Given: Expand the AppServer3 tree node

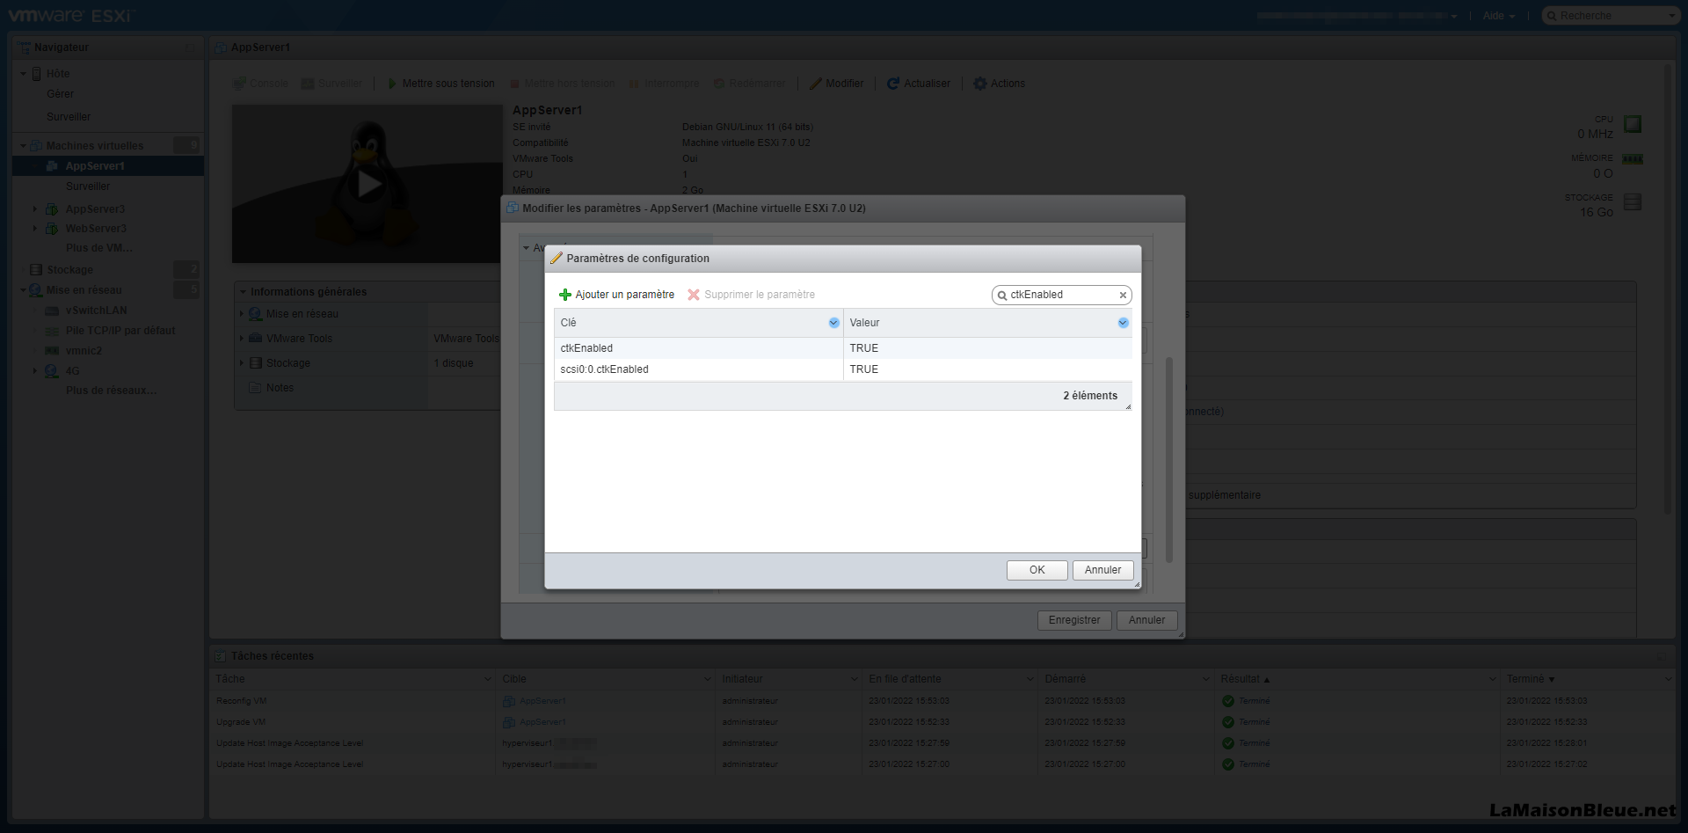Looking at the screenshot, I should coord(35,209).
